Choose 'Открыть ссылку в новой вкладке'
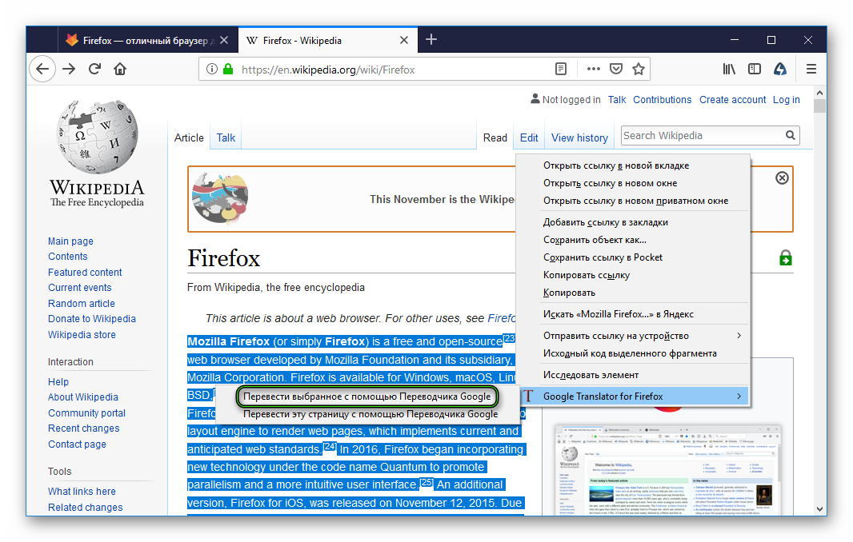The image size is (853, 542). pos(616,165)
